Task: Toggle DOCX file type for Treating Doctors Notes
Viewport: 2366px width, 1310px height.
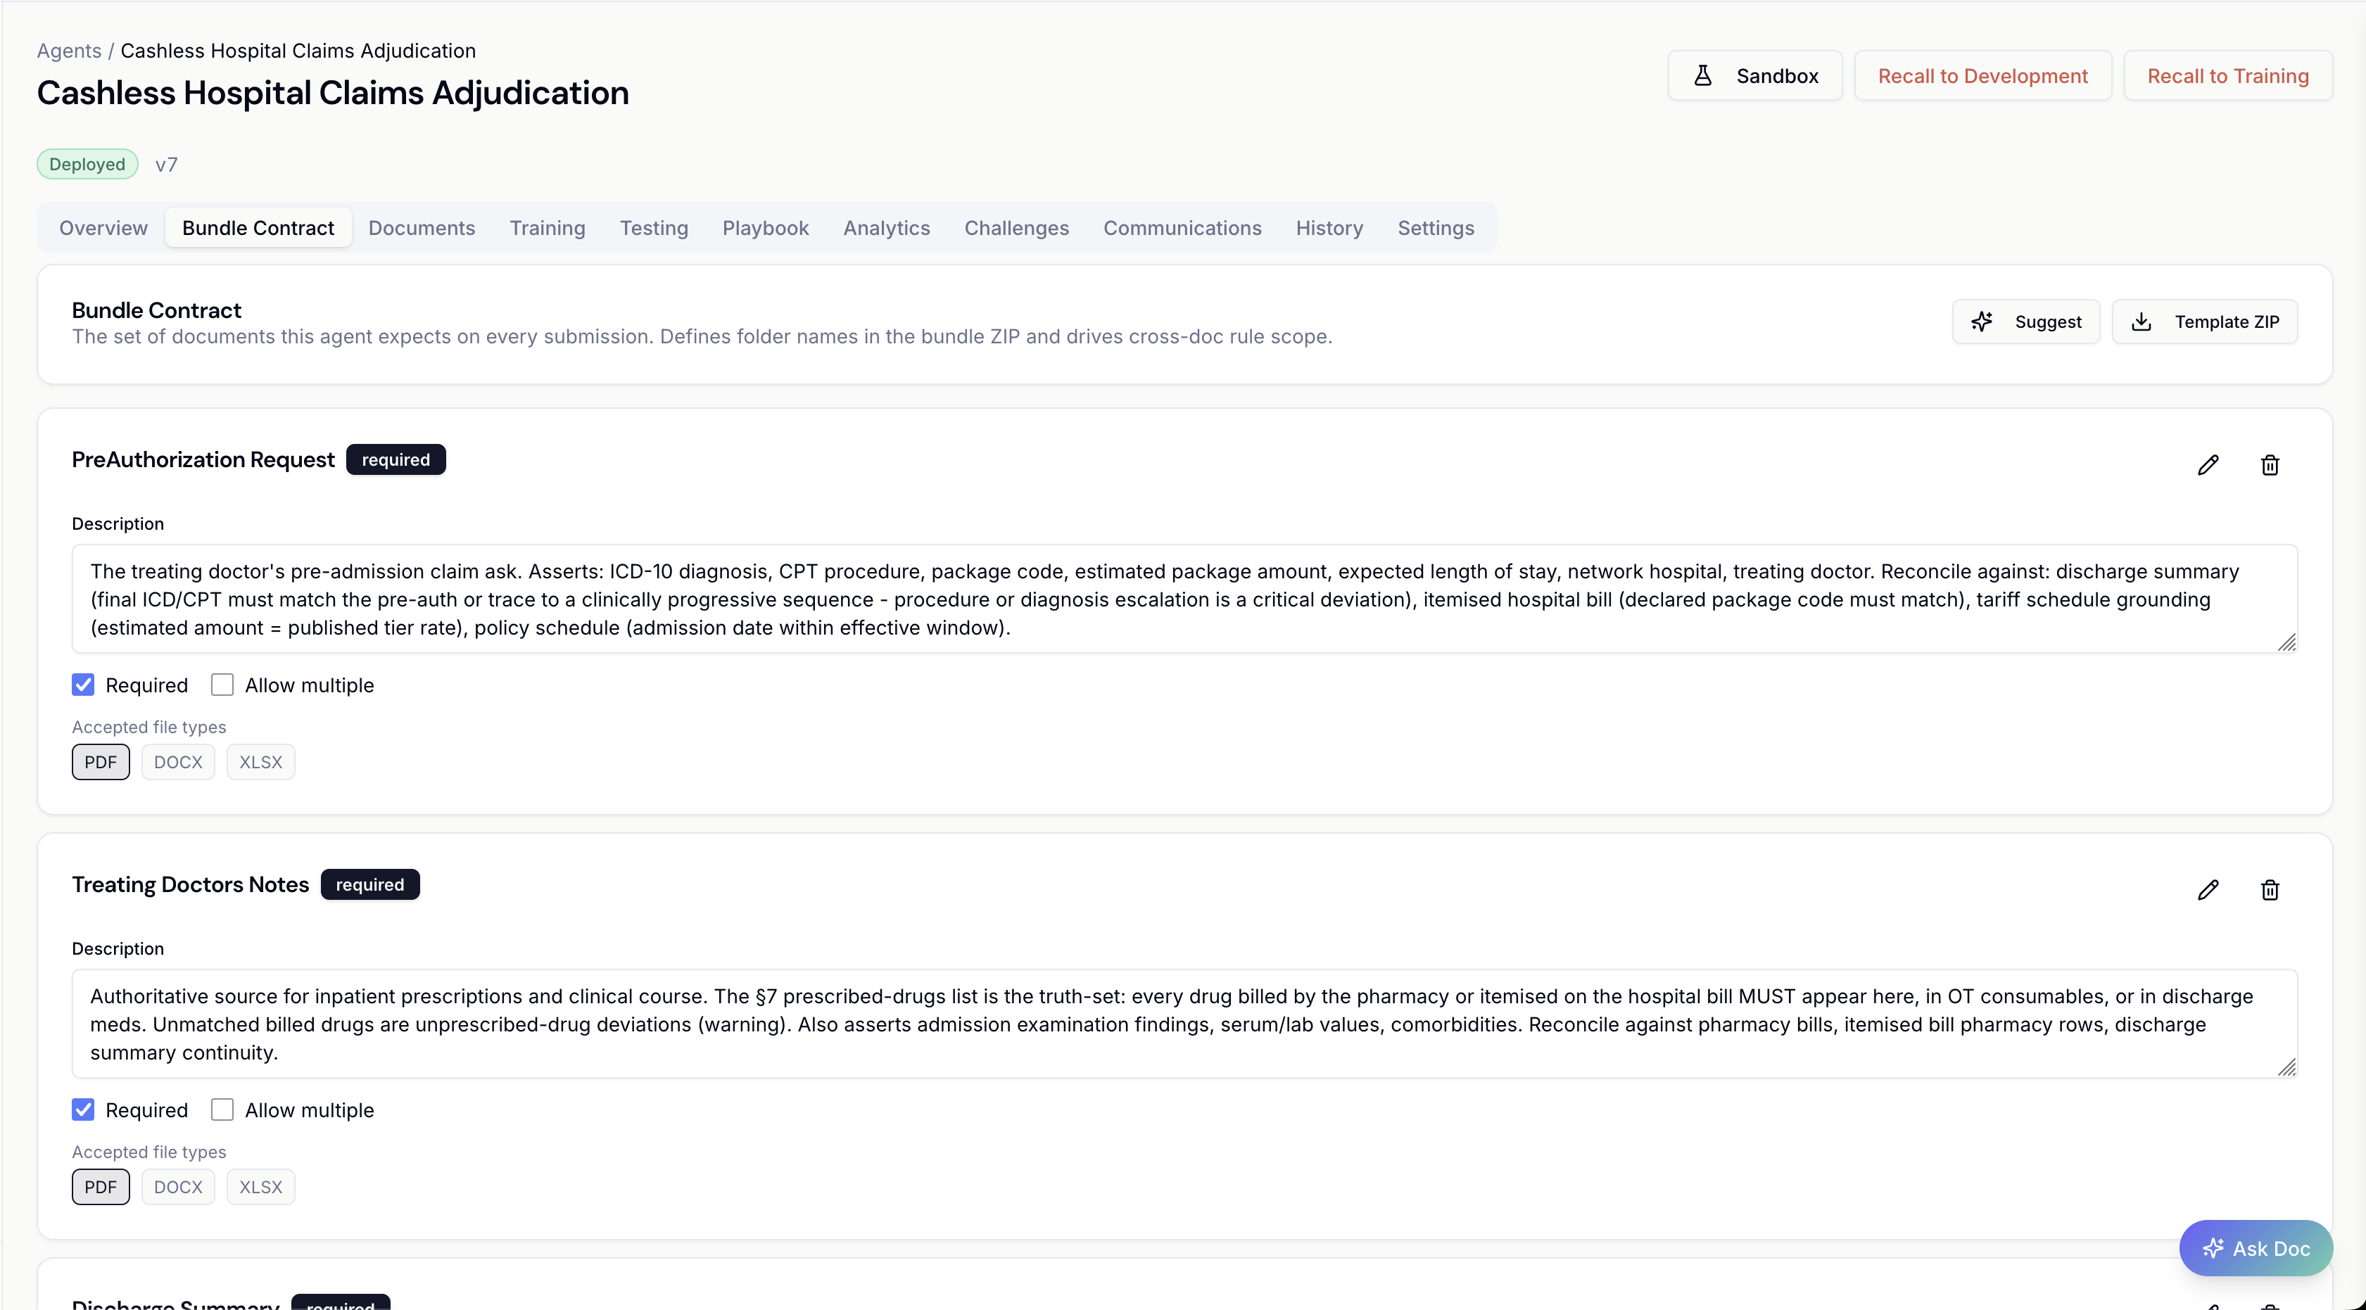Action: click(178, 1187)
